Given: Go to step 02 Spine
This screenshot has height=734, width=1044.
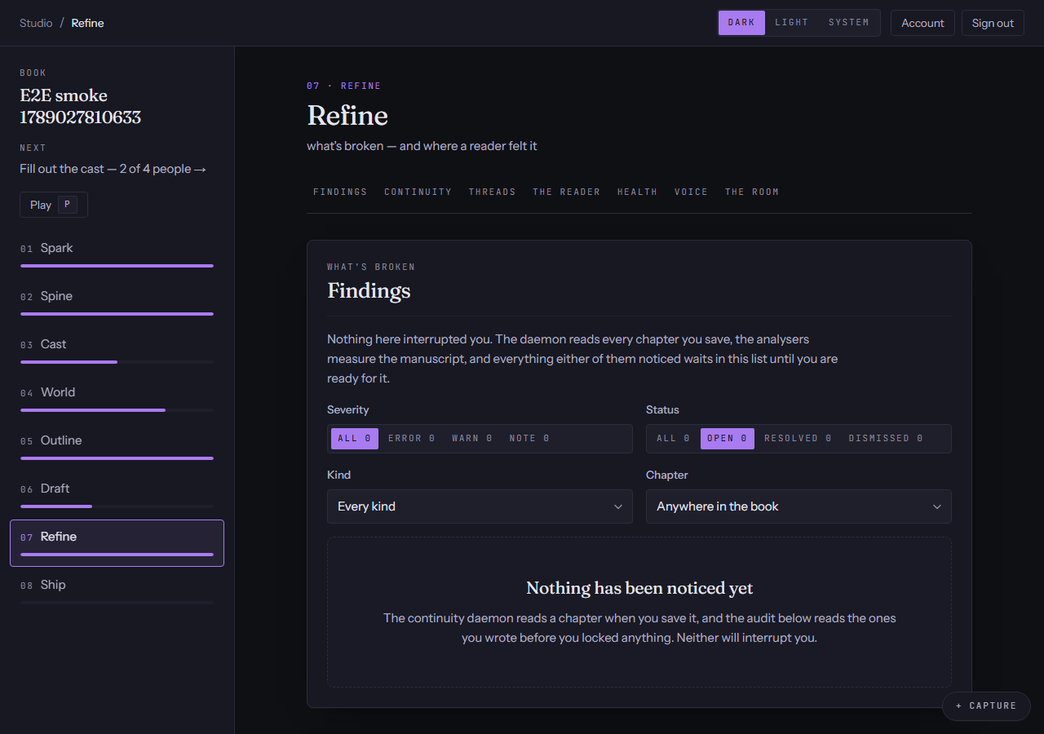Looking at the screenshot, I should [117, 302].
